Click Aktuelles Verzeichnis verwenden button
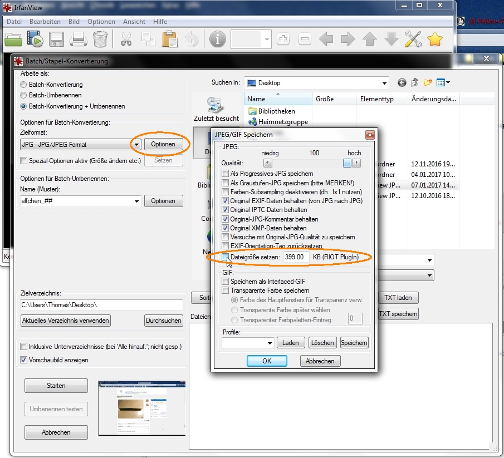The height and width of the screenshot is (458, 504). (x=66, y=321)
